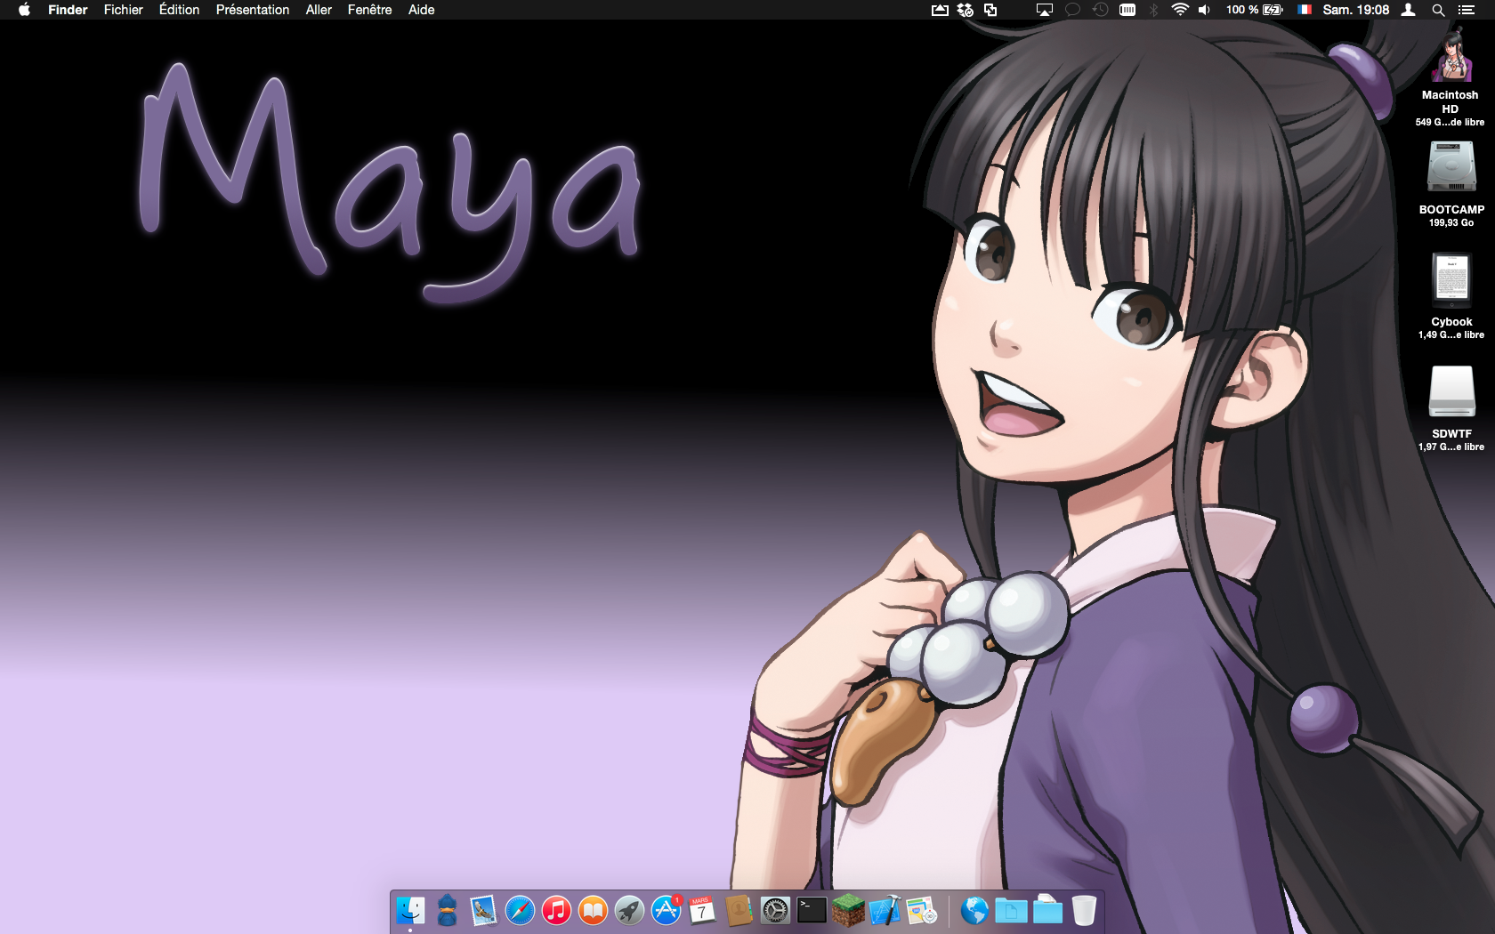
Task: Open the Présentation menu
Action: point(253,10)
